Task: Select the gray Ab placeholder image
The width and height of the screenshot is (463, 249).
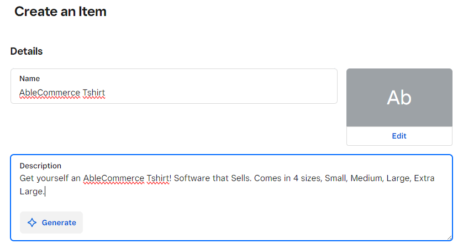Action: [399, 98]
